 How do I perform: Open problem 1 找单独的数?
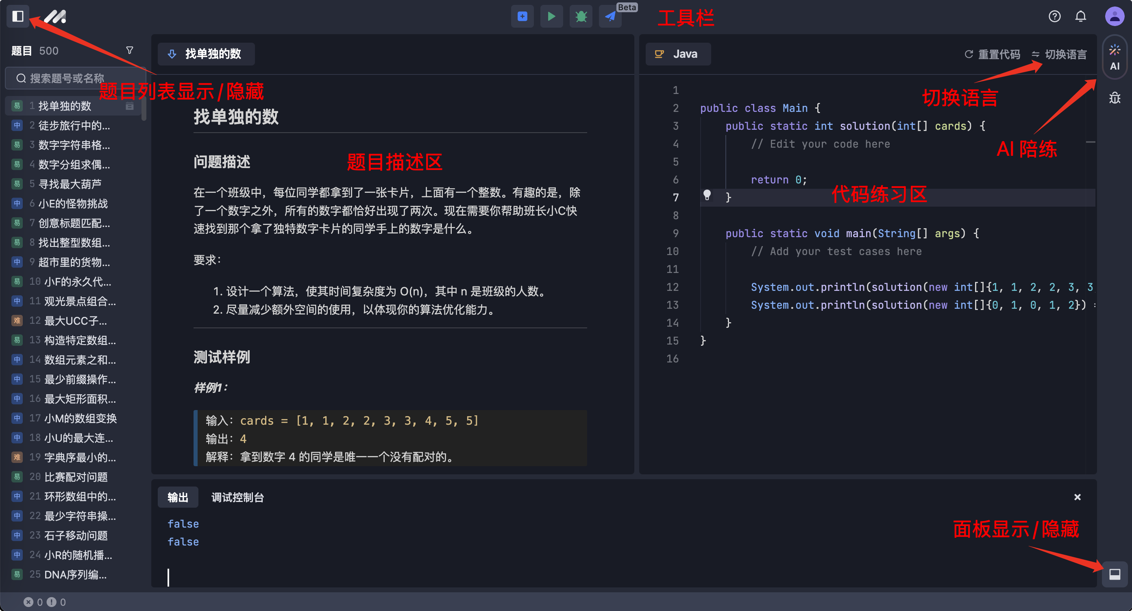[x=73, y=106]
